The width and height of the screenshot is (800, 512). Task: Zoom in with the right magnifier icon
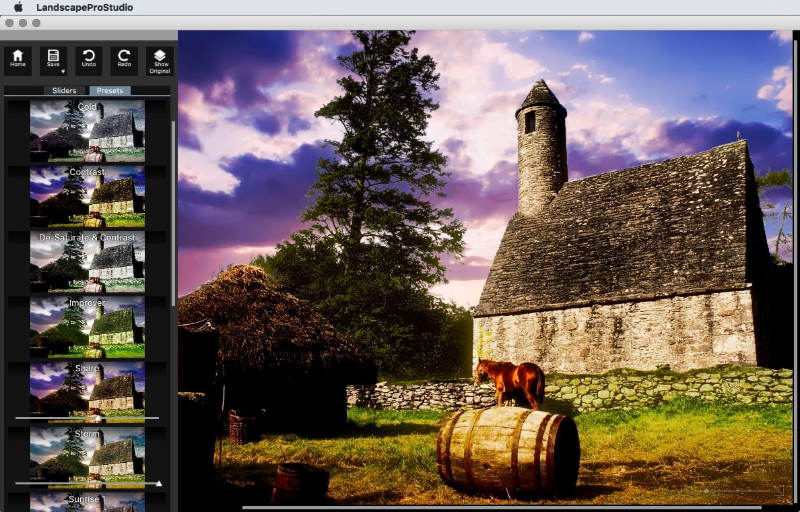tap(778, 491)
